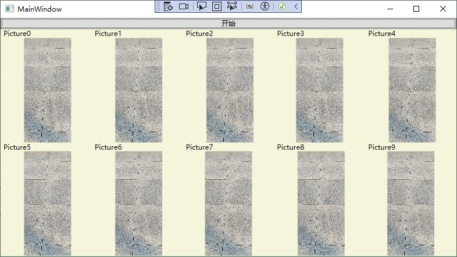Click the green checkmark Hot Reload icon
Screen dimensions: 457x257
(x=282, y=6)
